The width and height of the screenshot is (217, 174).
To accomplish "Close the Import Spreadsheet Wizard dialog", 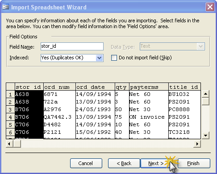I will click(x=210, y=7).
